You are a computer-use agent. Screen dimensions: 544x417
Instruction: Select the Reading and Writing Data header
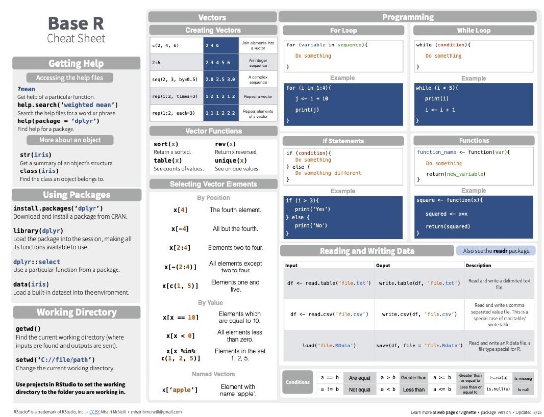coord(366,251)
